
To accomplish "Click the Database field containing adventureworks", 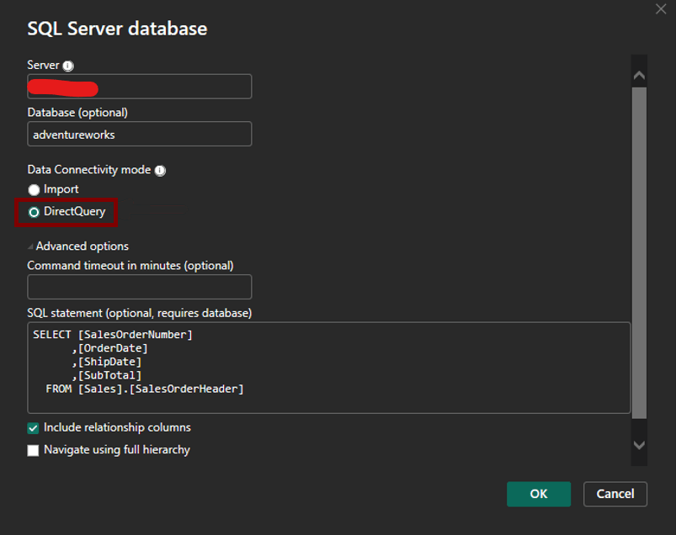I will click(x=139, y=134).
